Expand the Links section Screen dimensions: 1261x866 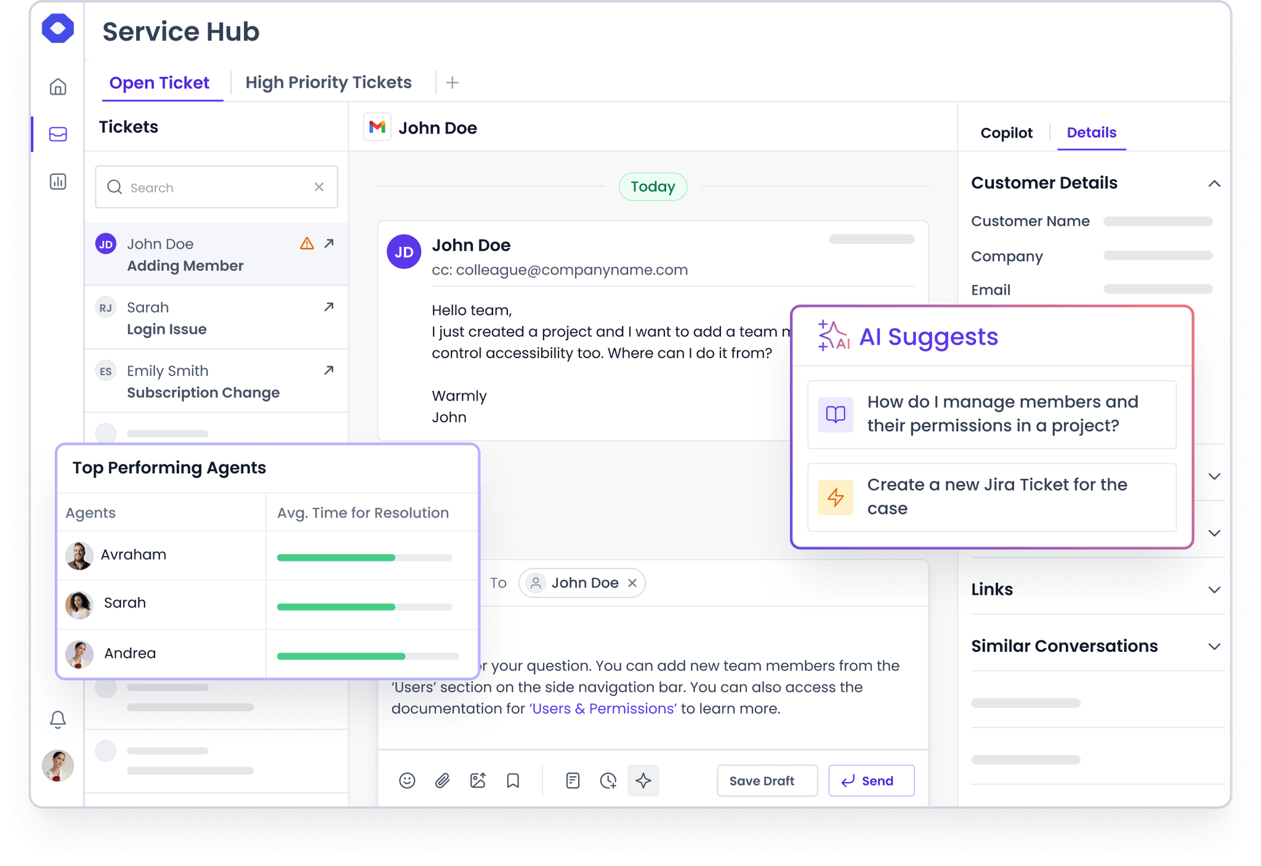1214,589
